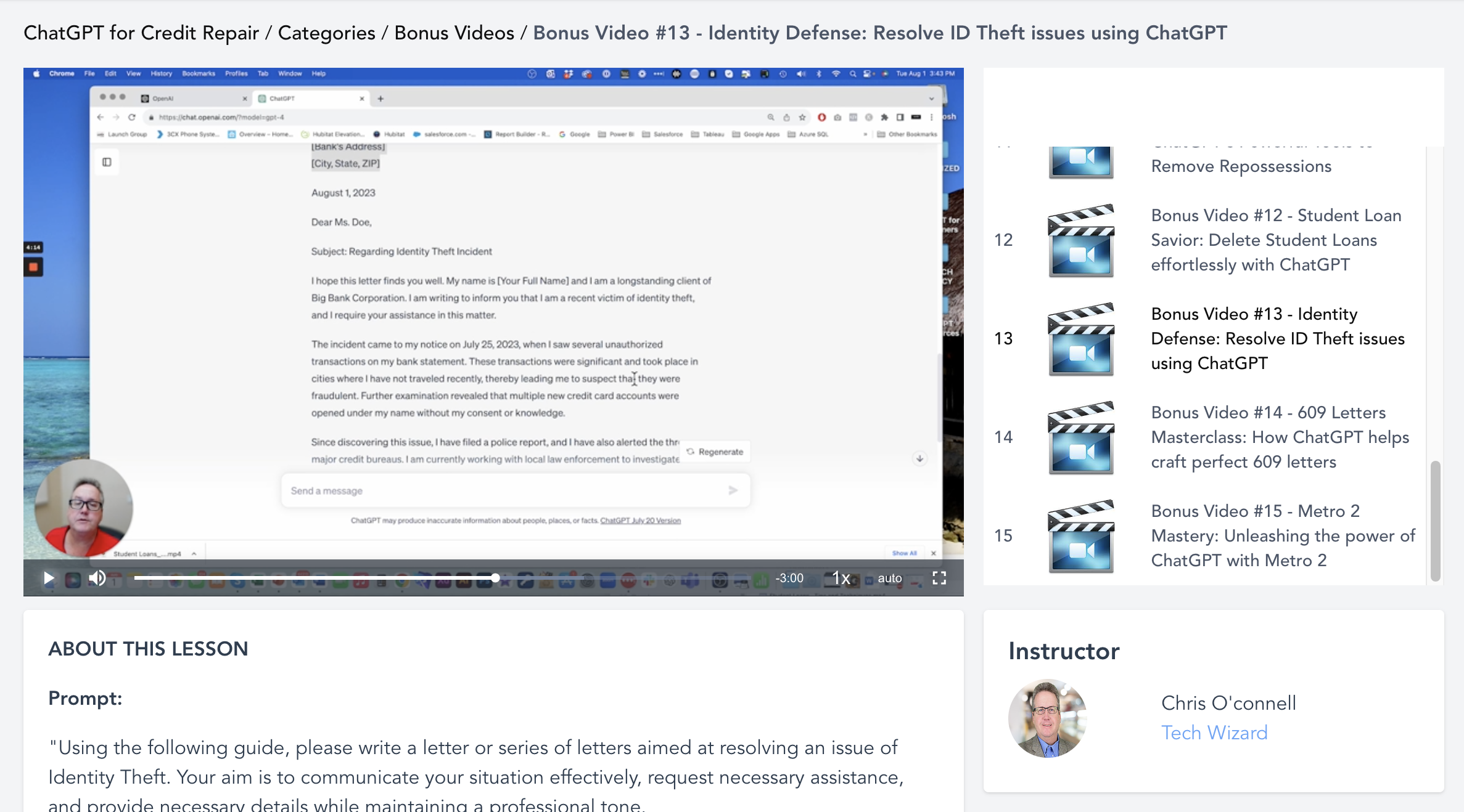Change playback speed from 1x
The height and width of the screenshot is (812, 1464).
[x=841, y=578]
